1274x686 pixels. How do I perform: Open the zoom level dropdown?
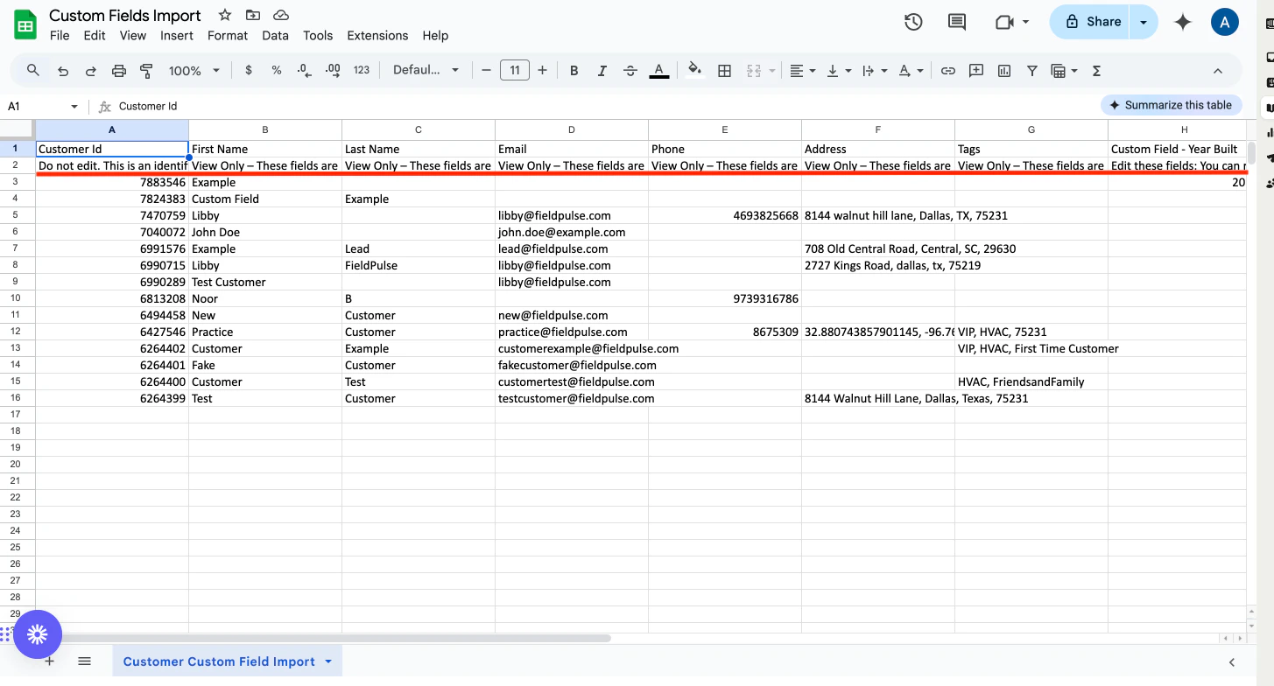pyautogui.click(x=194, y=71)
